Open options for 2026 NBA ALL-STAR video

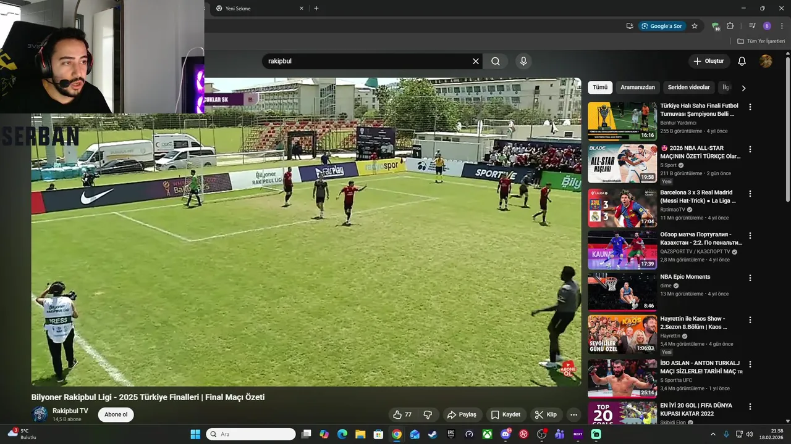pos(750,149)
